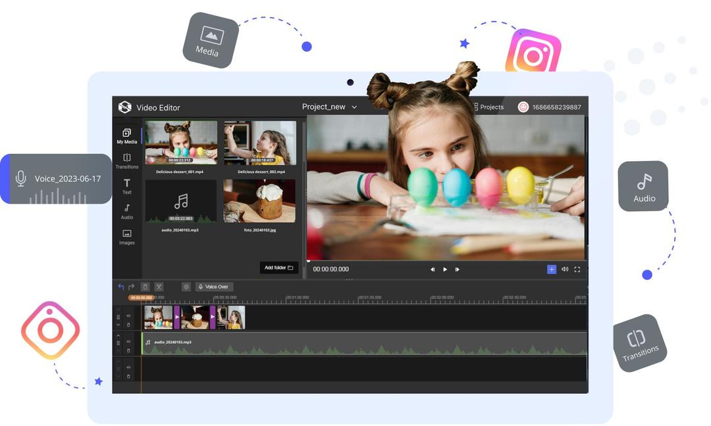Screen dimensions: 711x426
Task: Mute the audio_20240103.mp3 track
Action: coord(128,341)
